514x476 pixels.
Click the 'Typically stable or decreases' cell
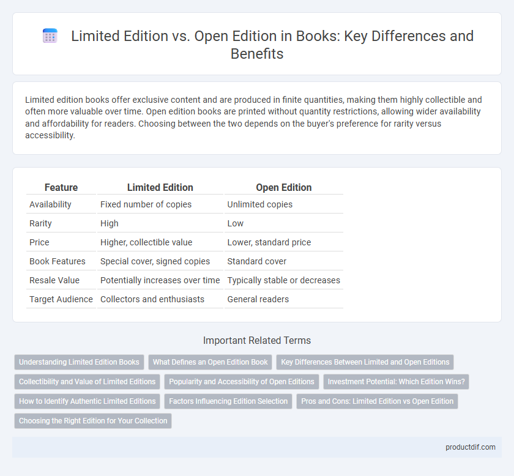(x=283, y=280)
